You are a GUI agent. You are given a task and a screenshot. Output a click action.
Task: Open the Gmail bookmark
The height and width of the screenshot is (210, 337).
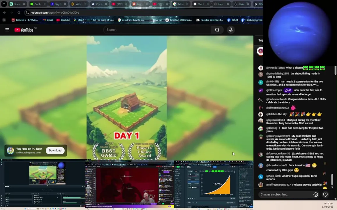[48, 20]
